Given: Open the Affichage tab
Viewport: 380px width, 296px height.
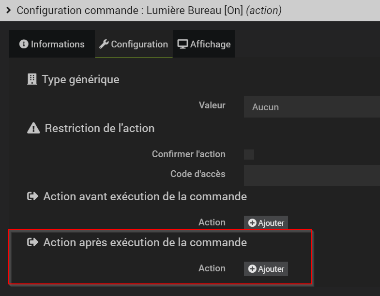Looking at the screenshot, I should point(204,44).
